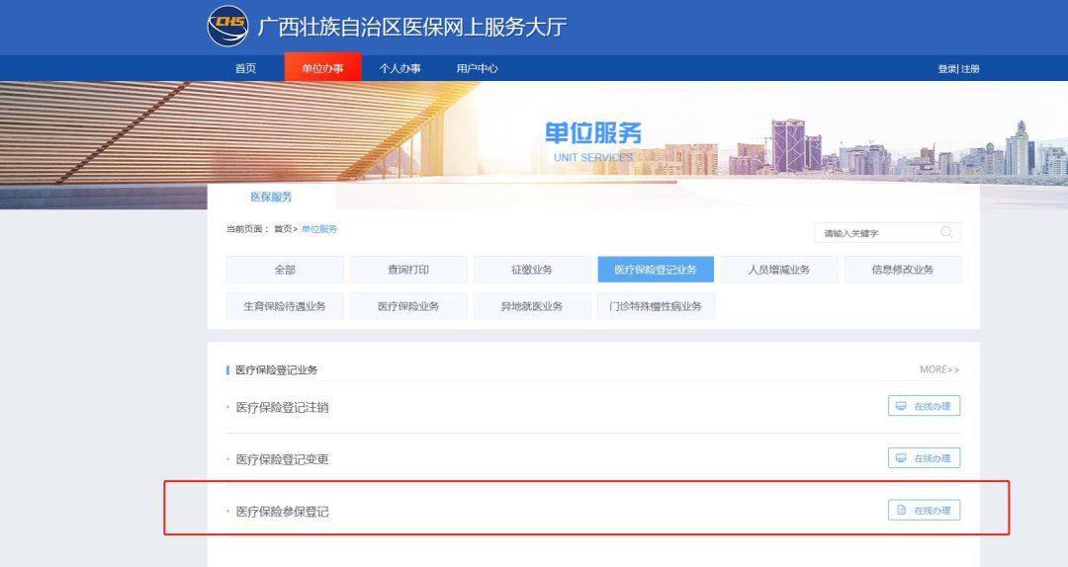Select the 人员增减业务 category
The image size is (1068, 567).
pos(779,270)
